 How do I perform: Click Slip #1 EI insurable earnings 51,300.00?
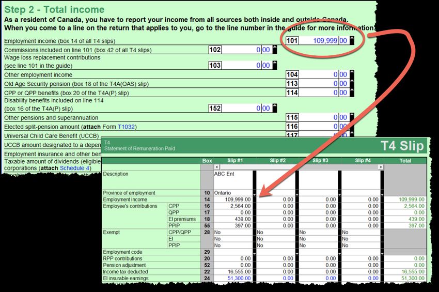pyautogui.click(x=233, y=278)
